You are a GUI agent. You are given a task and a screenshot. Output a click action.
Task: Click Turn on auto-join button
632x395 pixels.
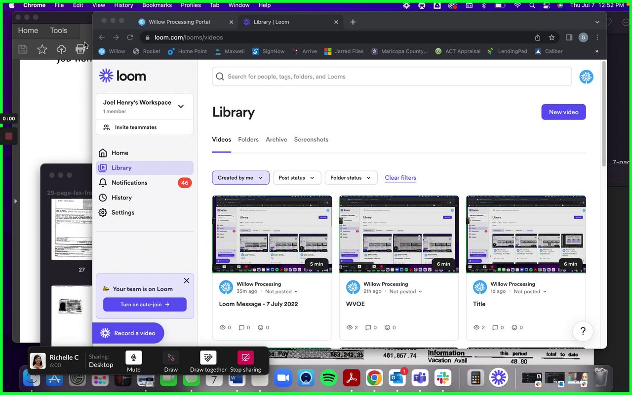coord(145,305)
